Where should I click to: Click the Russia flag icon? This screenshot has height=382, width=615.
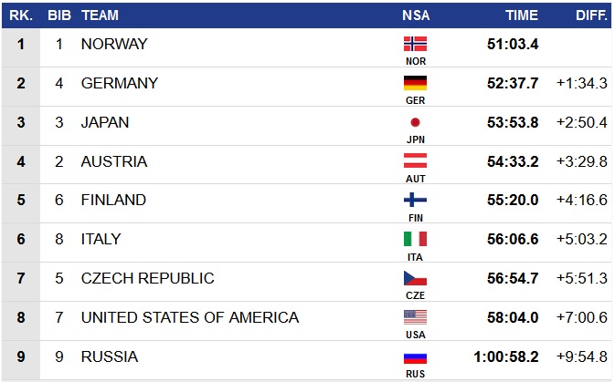coord(415,356)
